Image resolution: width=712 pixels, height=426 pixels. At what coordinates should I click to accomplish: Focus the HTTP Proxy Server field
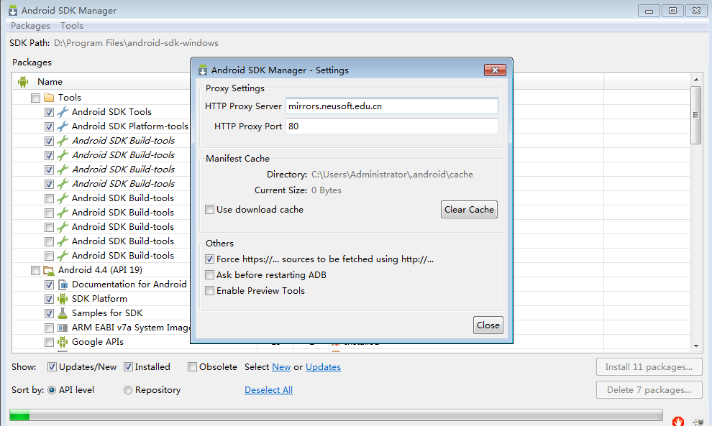tap(392, 106)
